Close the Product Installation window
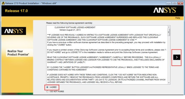The height and width of the screenshot is (99, 185). [x=180, y=3]
